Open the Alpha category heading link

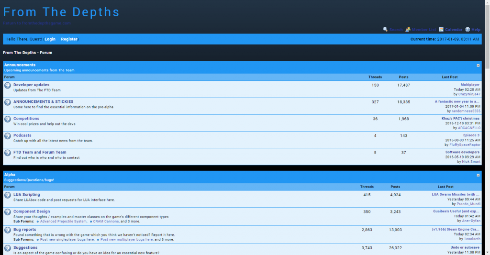click(x=10, y=174)
